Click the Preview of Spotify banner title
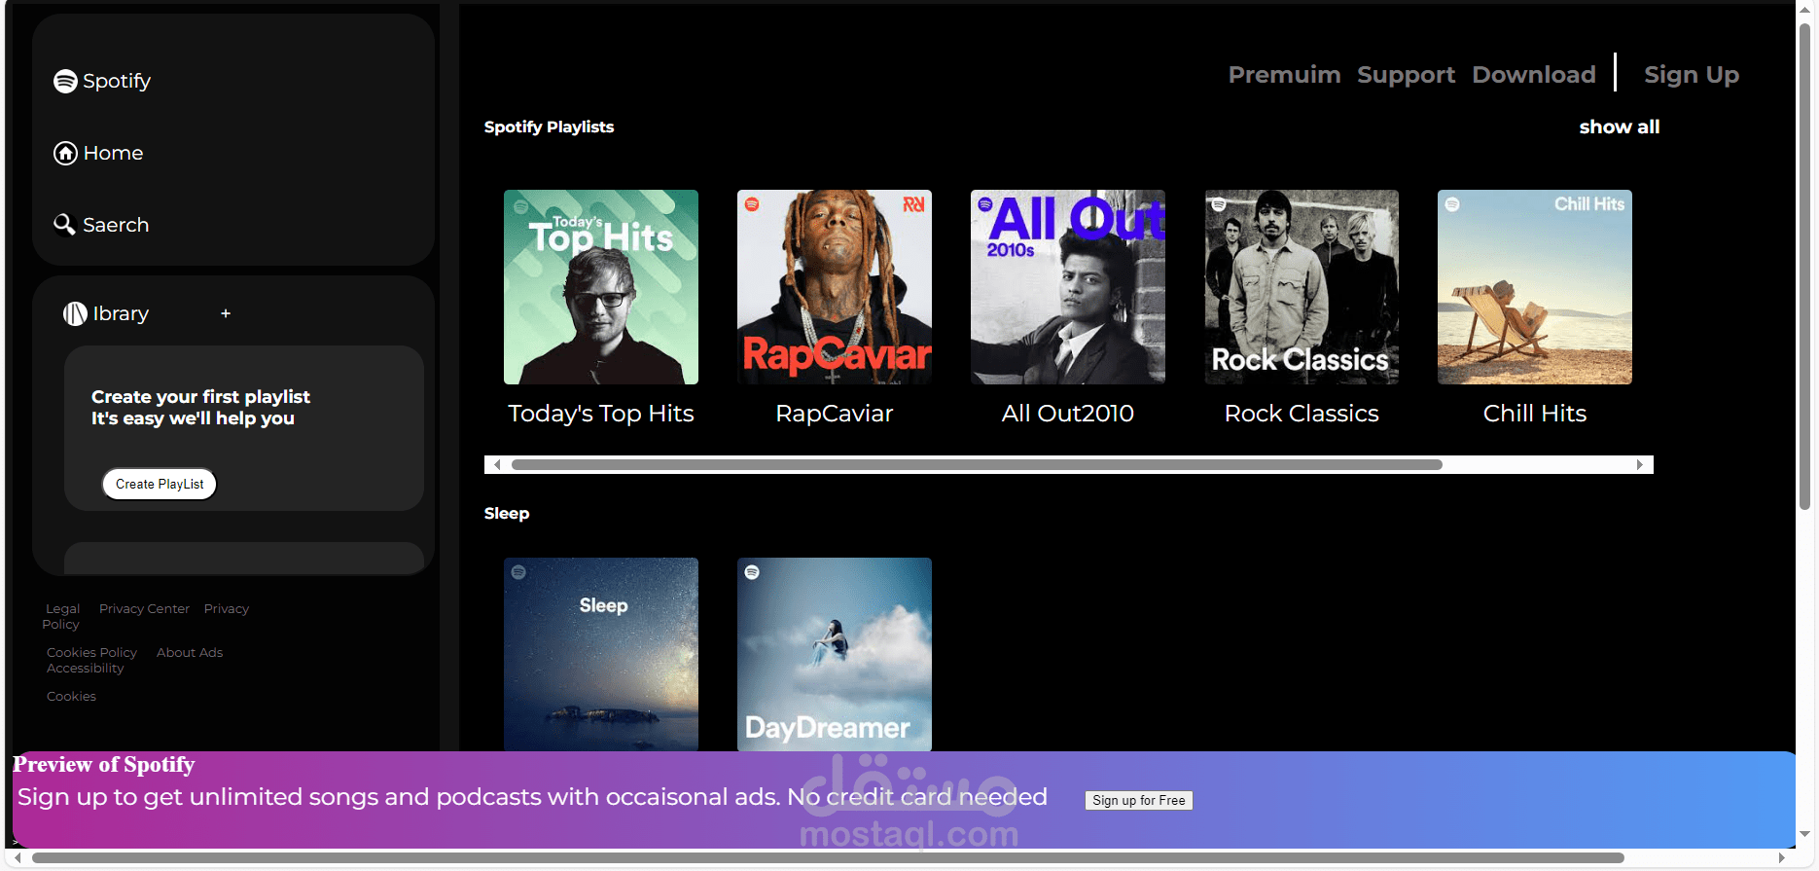The image size is (1819, 871). click(104, 765)
